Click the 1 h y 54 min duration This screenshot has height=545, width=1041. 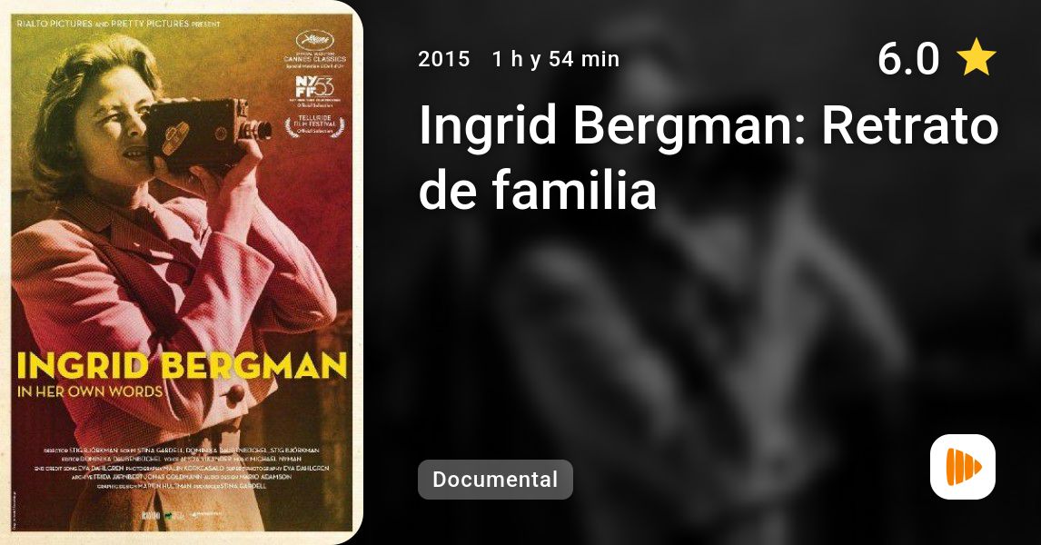click(x=556, y=59)
